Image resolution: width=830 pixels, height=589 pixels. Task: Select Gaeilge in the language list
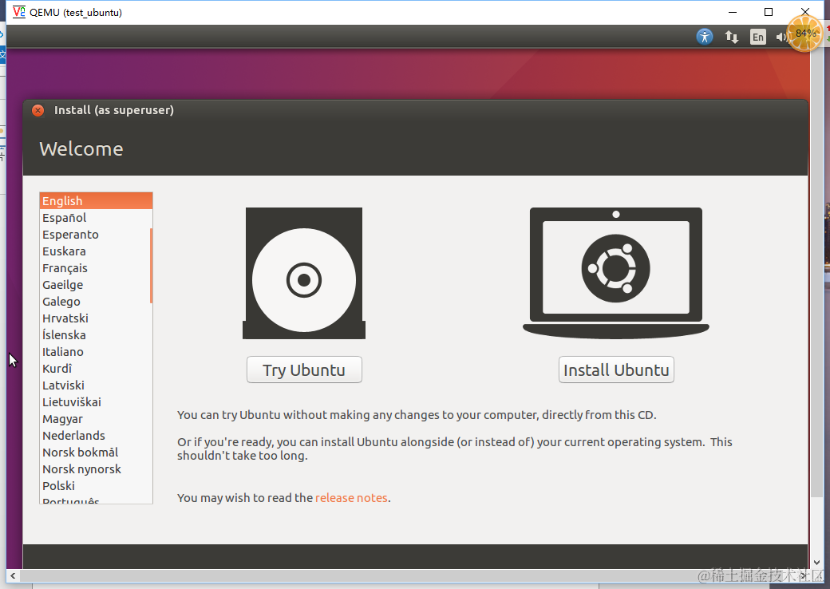[x=96, y=285]
